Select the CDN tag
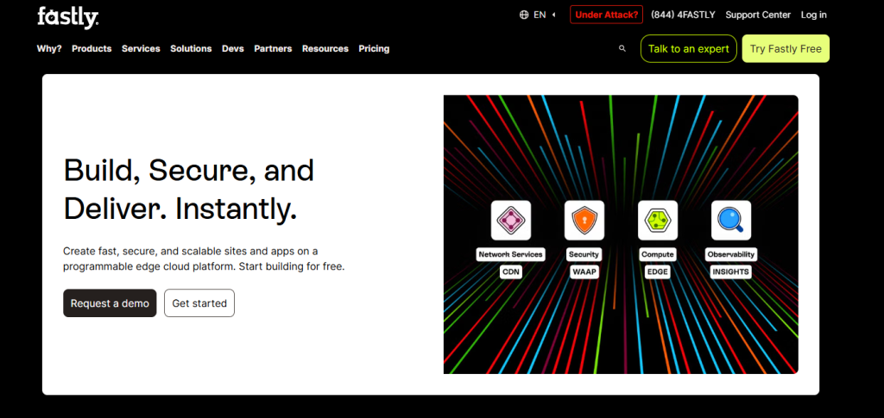This screenshot has width=884, height=418. coord(511,272)
